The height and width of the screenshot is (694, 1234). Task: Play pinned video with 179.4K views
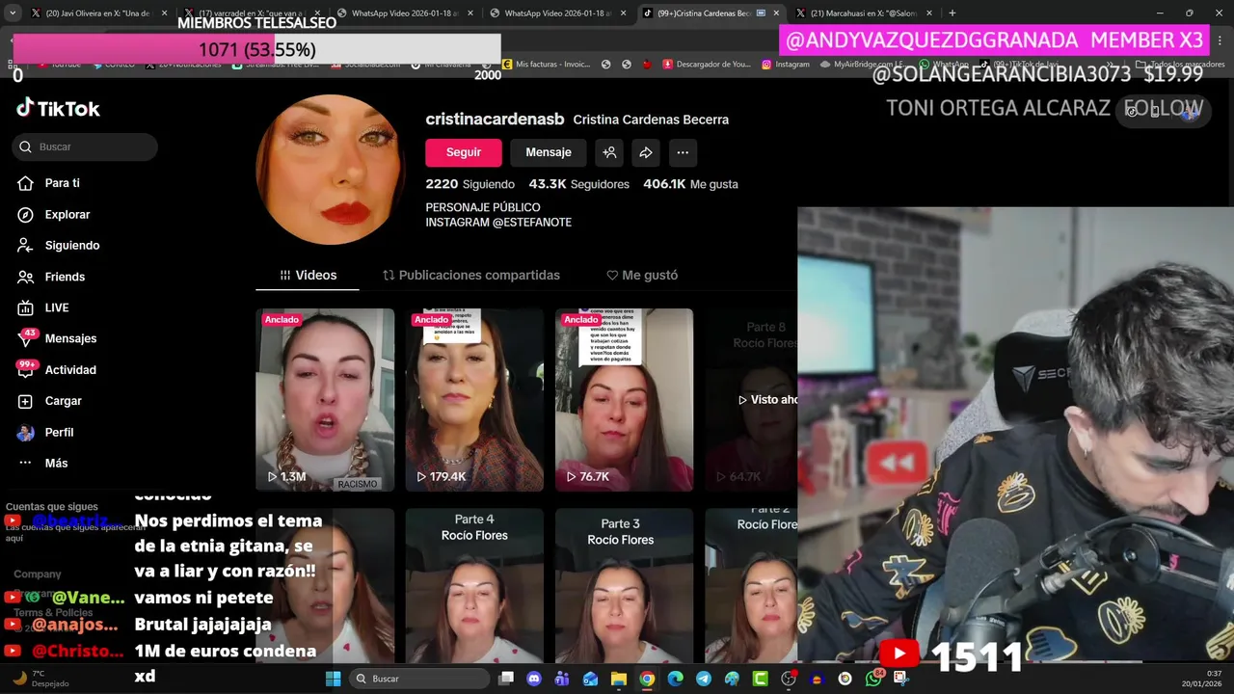474,400
